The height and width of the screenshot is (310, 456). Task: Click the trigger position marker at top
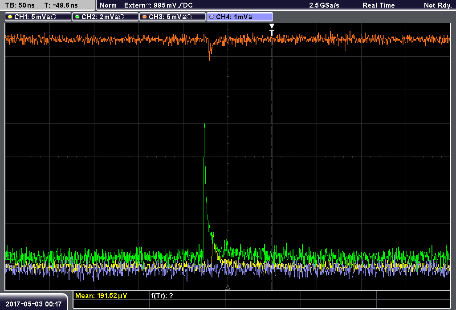click(272, 29)
